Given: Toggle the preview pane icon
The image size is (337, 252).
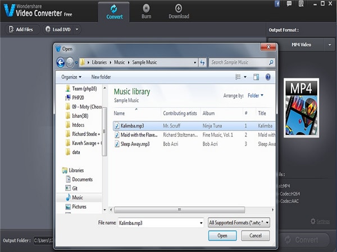Looking at the screenshot, I should [256, 77].
